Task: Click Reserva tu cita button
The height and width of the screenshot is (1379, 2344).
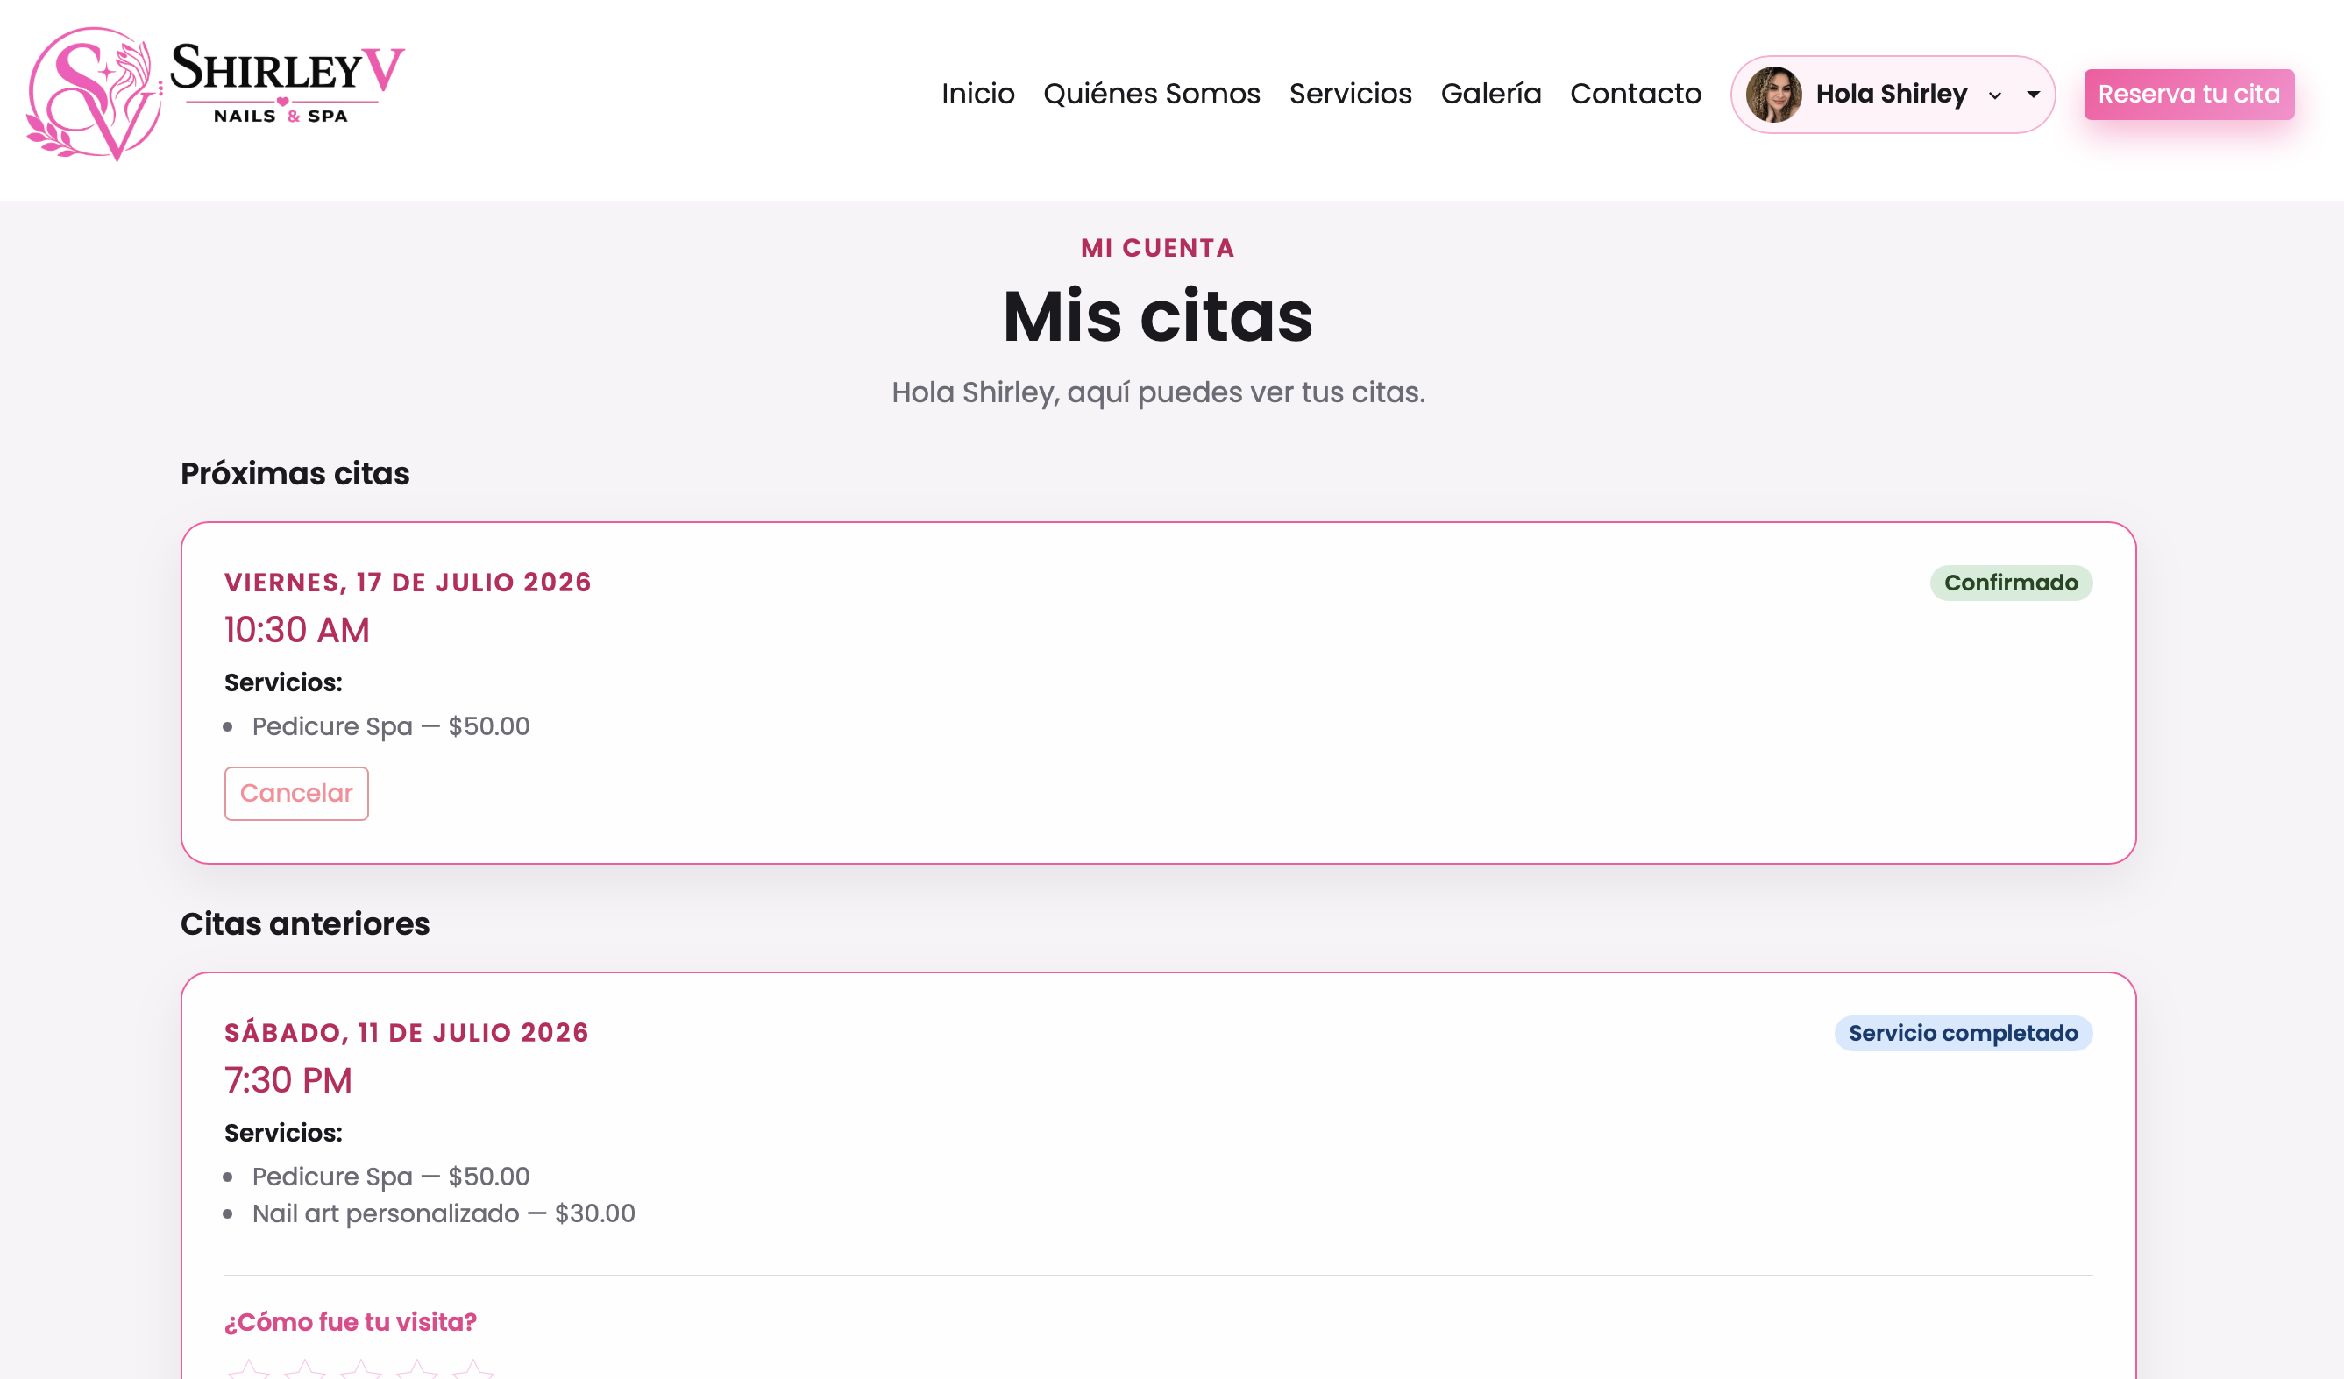Action: pos(2189,94)
